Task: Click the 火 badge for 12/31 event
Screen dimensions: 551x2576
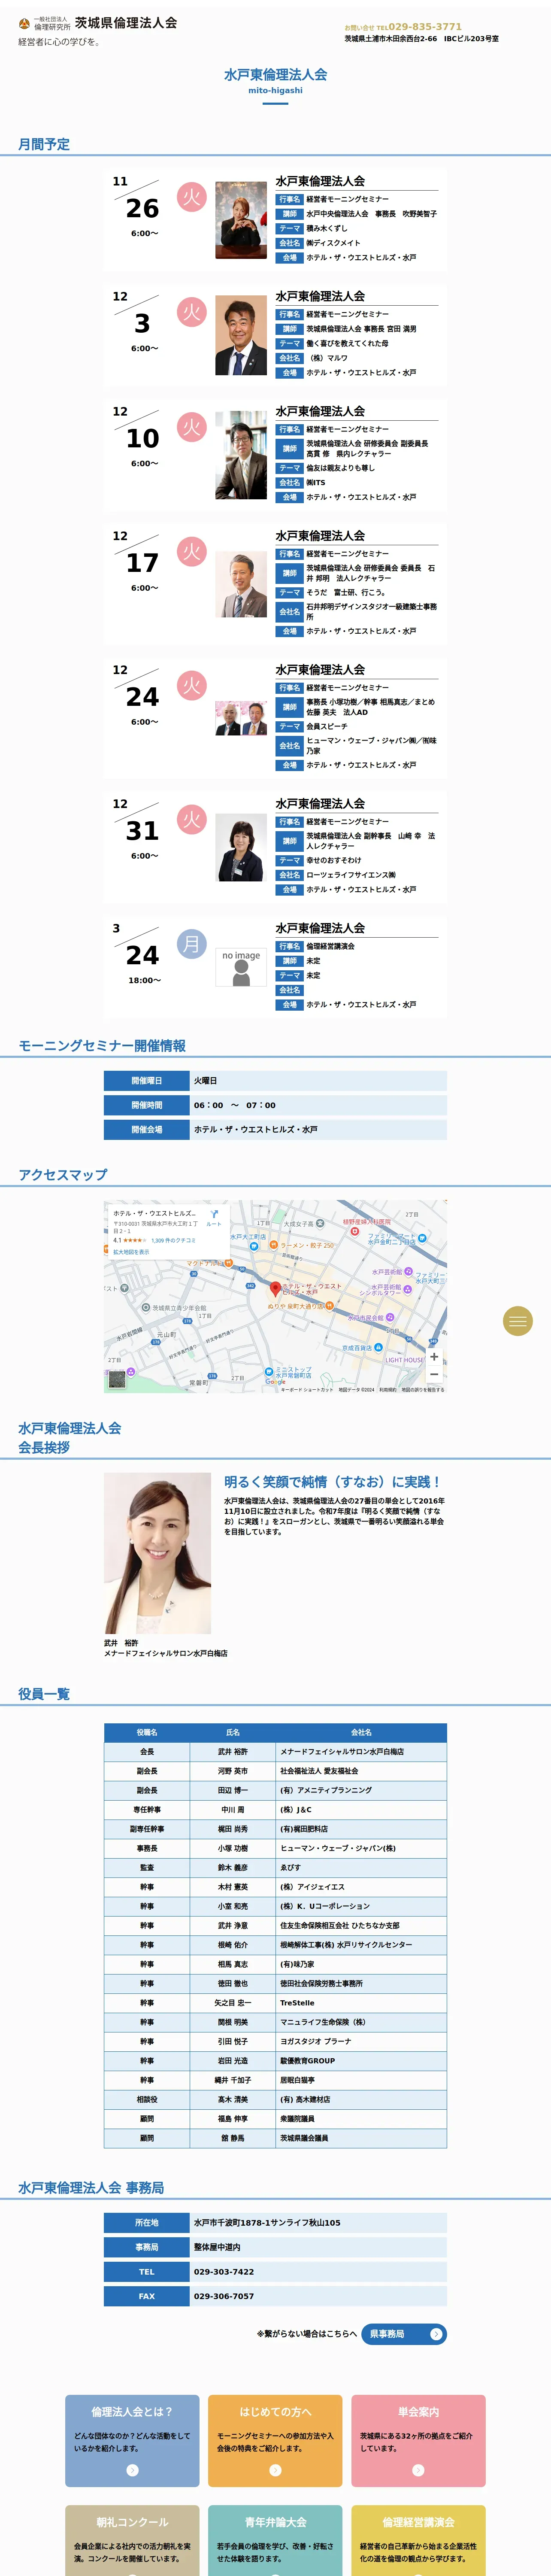Action: (191, 819)
